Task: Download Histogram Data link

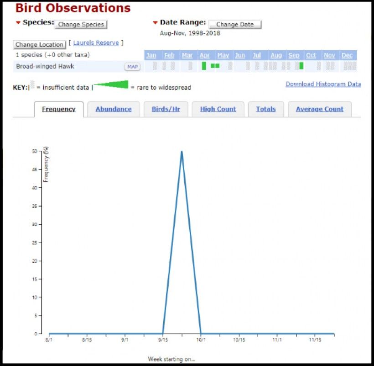Action: 323,84
